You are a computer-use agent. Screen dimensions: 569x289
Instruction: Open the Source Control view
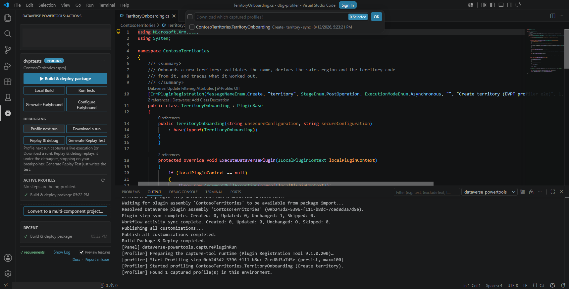tap(8, 50)
